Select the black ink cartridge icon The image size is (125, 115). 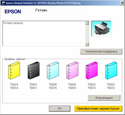click(x=33, y=71)
